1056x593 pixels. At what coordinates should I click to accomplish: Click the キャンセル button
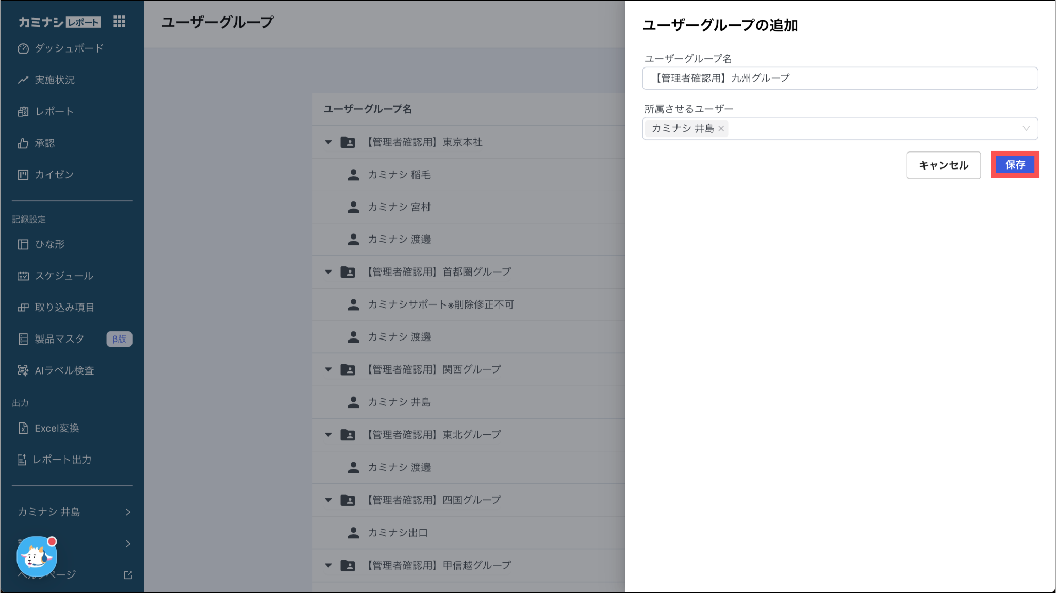(943, 165)
